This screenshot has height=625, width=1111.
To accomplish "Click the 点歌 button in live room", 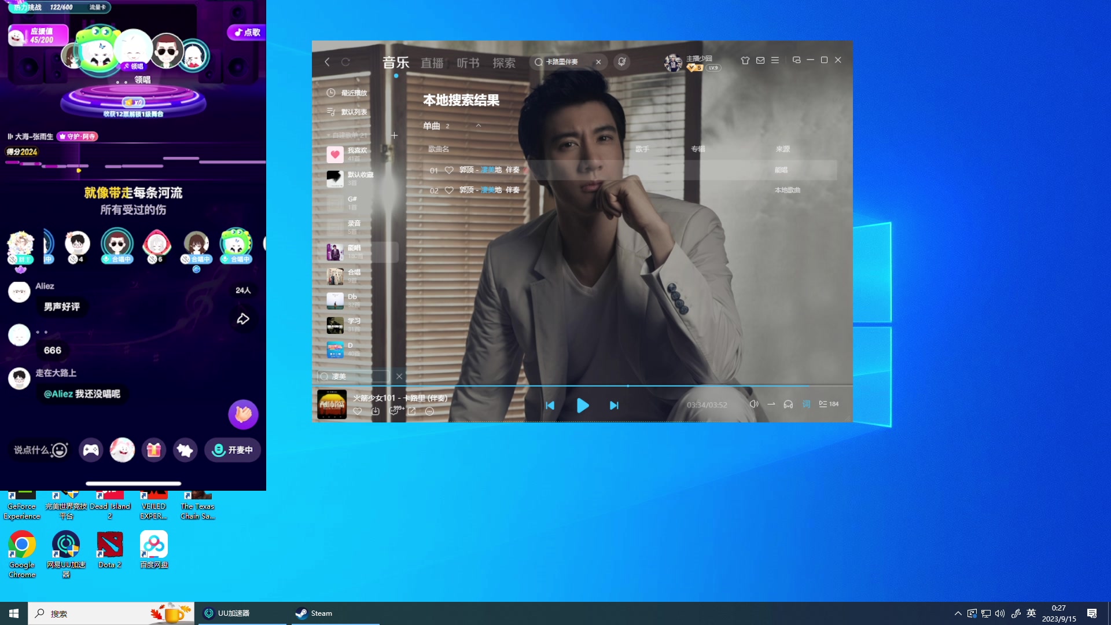I will [x=247, y=32].
